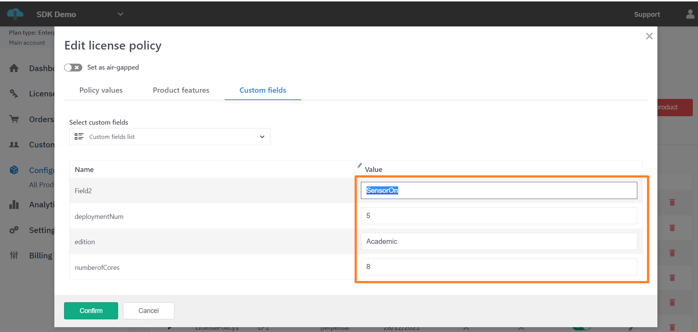Click the Dashboard home icon in sidebar
Screen dimensions: 698x332
[14, 68]
